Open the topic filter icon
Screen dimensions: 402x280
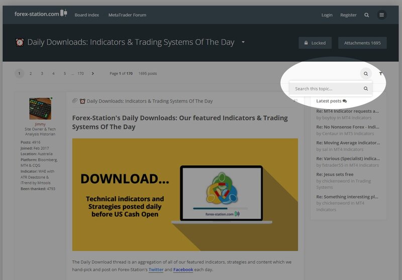[x=381, y=74]
